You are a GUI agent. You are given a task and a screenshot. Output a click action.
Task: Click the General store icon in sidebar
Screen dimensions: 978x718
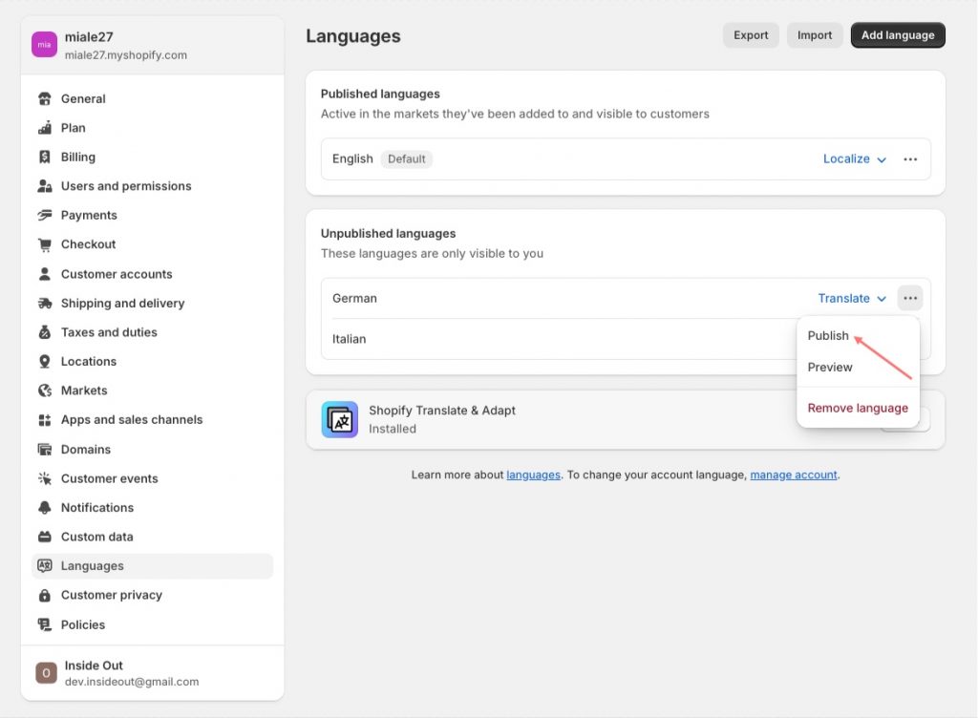(44, 98)
